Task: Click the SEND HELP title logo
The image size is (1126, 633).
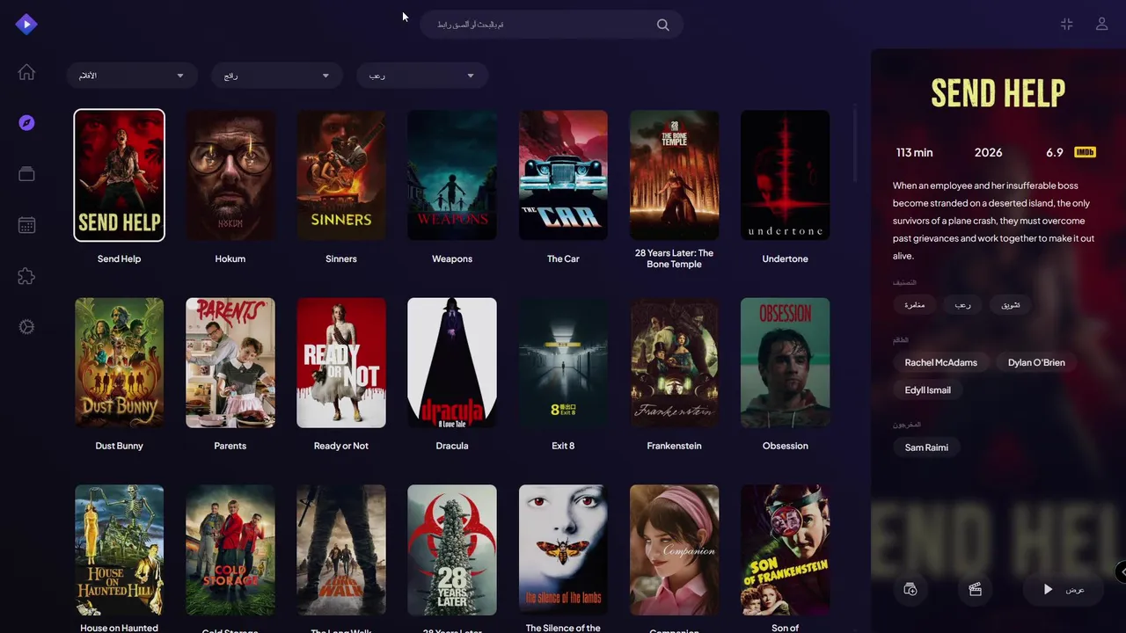Action: [x=998, y=93]
